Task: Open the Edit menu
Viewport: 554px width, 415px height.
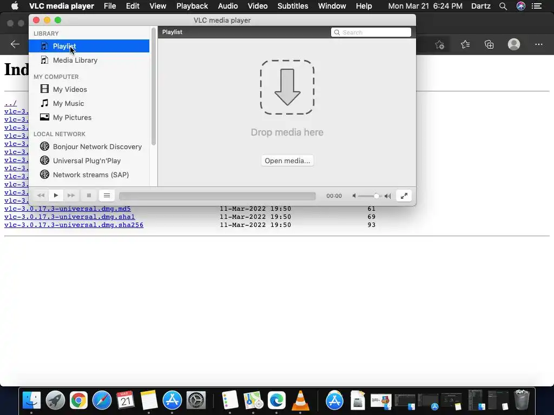Action: [133, 6]
